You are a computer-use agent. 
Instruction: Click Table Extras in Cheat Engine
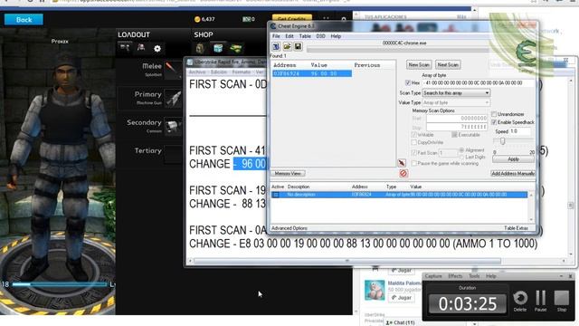point(516,228)
